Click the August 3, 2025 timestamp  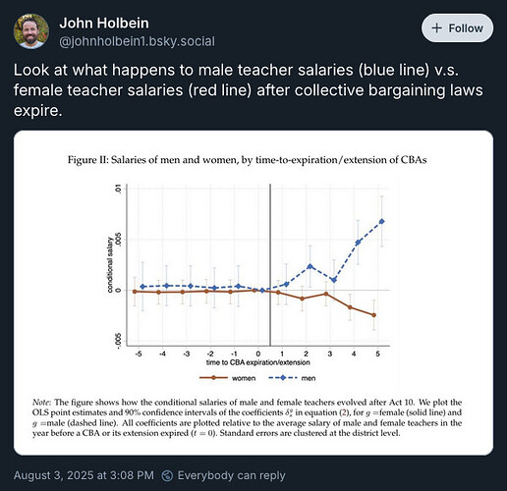pos(84,475)
